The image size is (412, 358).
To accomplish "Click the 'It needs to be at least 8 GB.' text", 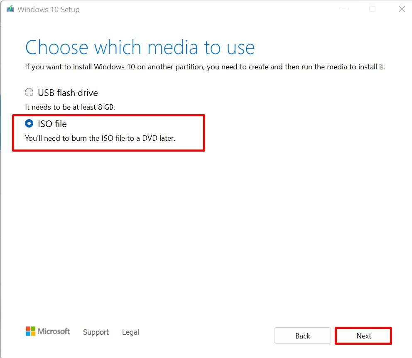I will (x=70, y=107).
